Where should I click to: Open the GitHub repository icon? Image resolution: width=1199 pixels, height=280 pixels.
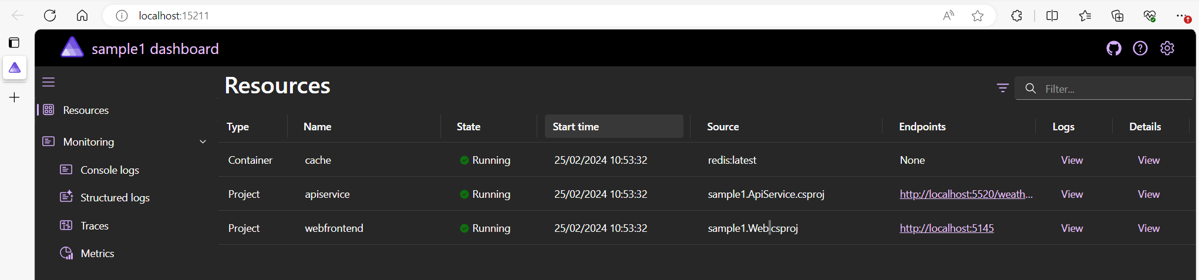(x=1113, y=49)
